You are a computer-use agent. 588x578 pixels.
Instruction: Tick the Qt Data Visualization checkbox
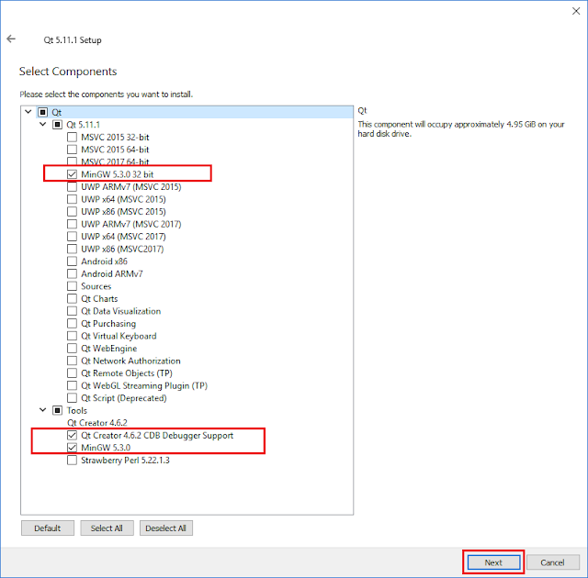[72, 311]
